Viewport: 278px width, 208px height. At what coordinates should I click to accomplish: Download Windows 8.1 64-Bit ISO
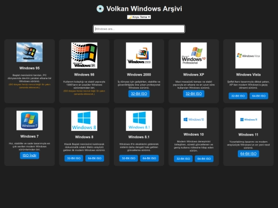tap(149, 158)
